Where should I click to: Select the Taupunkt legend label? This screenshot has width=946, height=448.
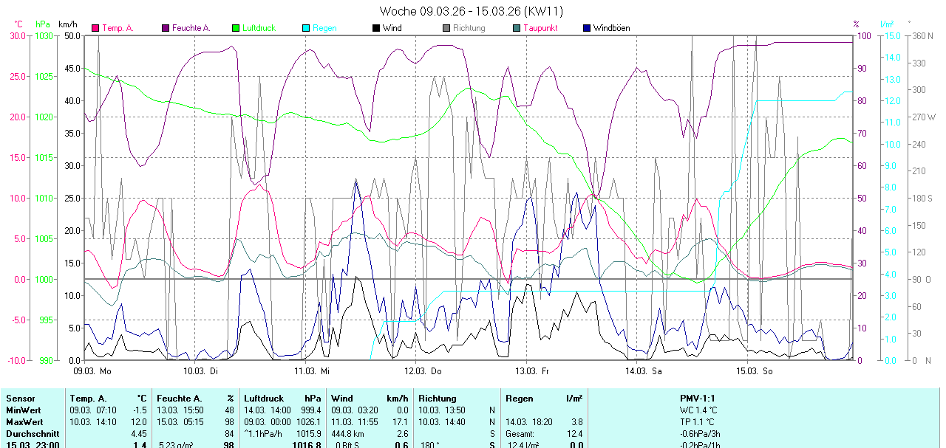(540, 28)
